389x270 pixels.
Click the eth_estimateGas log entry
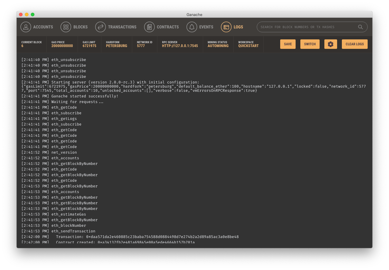[x=54, y=214]
